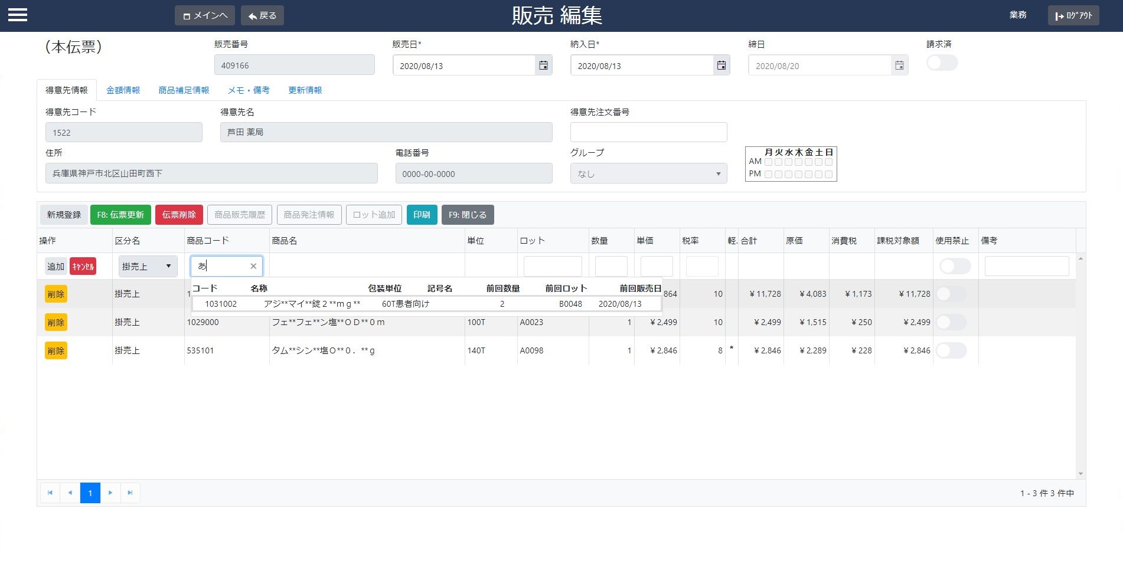Click the 得意先注文番号 input field
The image size is (1123, 564).
pos(648,132)
